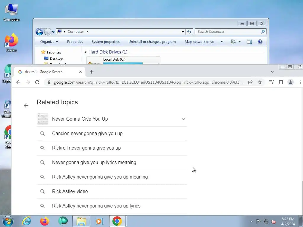This screenshot has height=227, width=303.
Task: Click taskbar clock showing 8:23 PM
Action: coord(288,221)
